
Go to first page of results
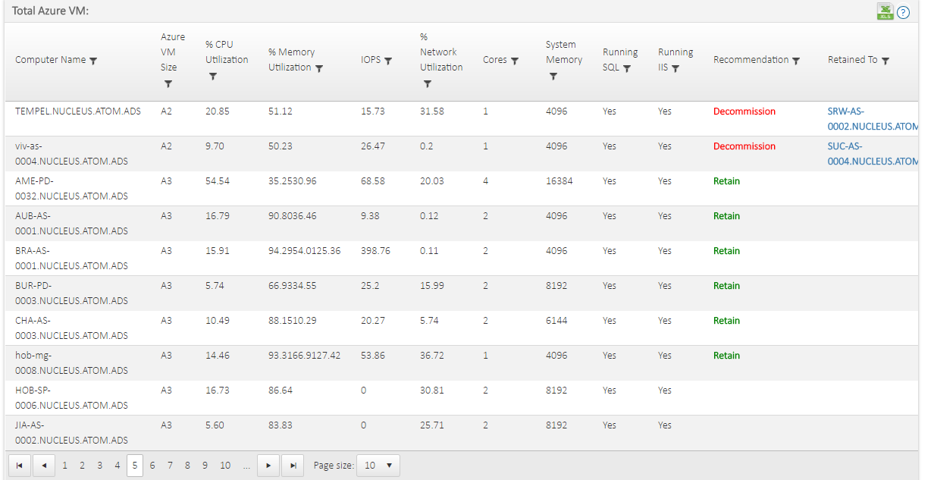[19, 466]
